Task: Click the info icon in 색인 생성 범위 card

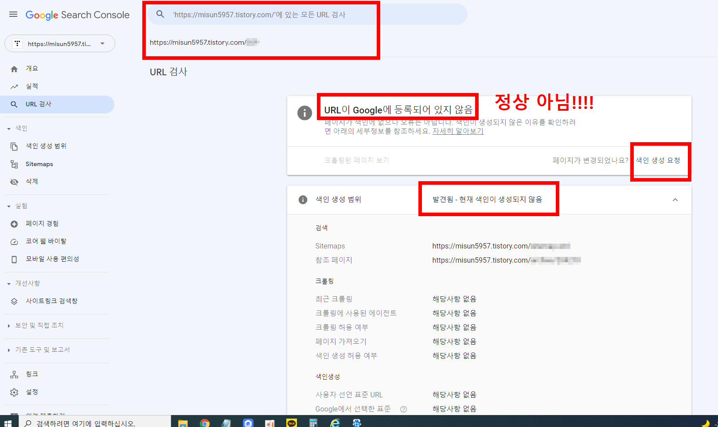Action: (303, 200)
